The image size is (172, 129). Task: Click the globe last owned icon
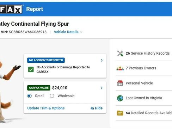pos(120,98)
